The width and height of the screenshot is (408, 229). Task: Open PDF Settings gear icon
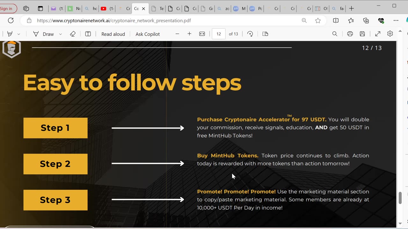point(390,34)
